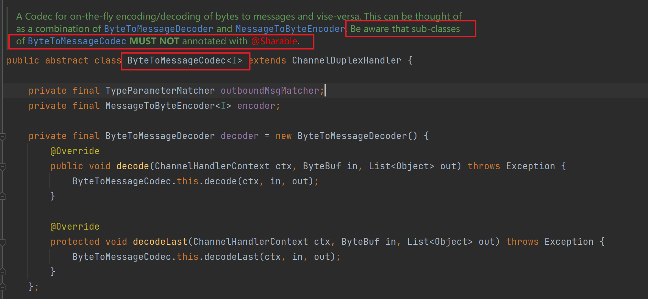Viewport: 648px width, 299px height.
Task: Click the 'MUST NOT' bold text in comment
Action: click(x=154, y=41)
